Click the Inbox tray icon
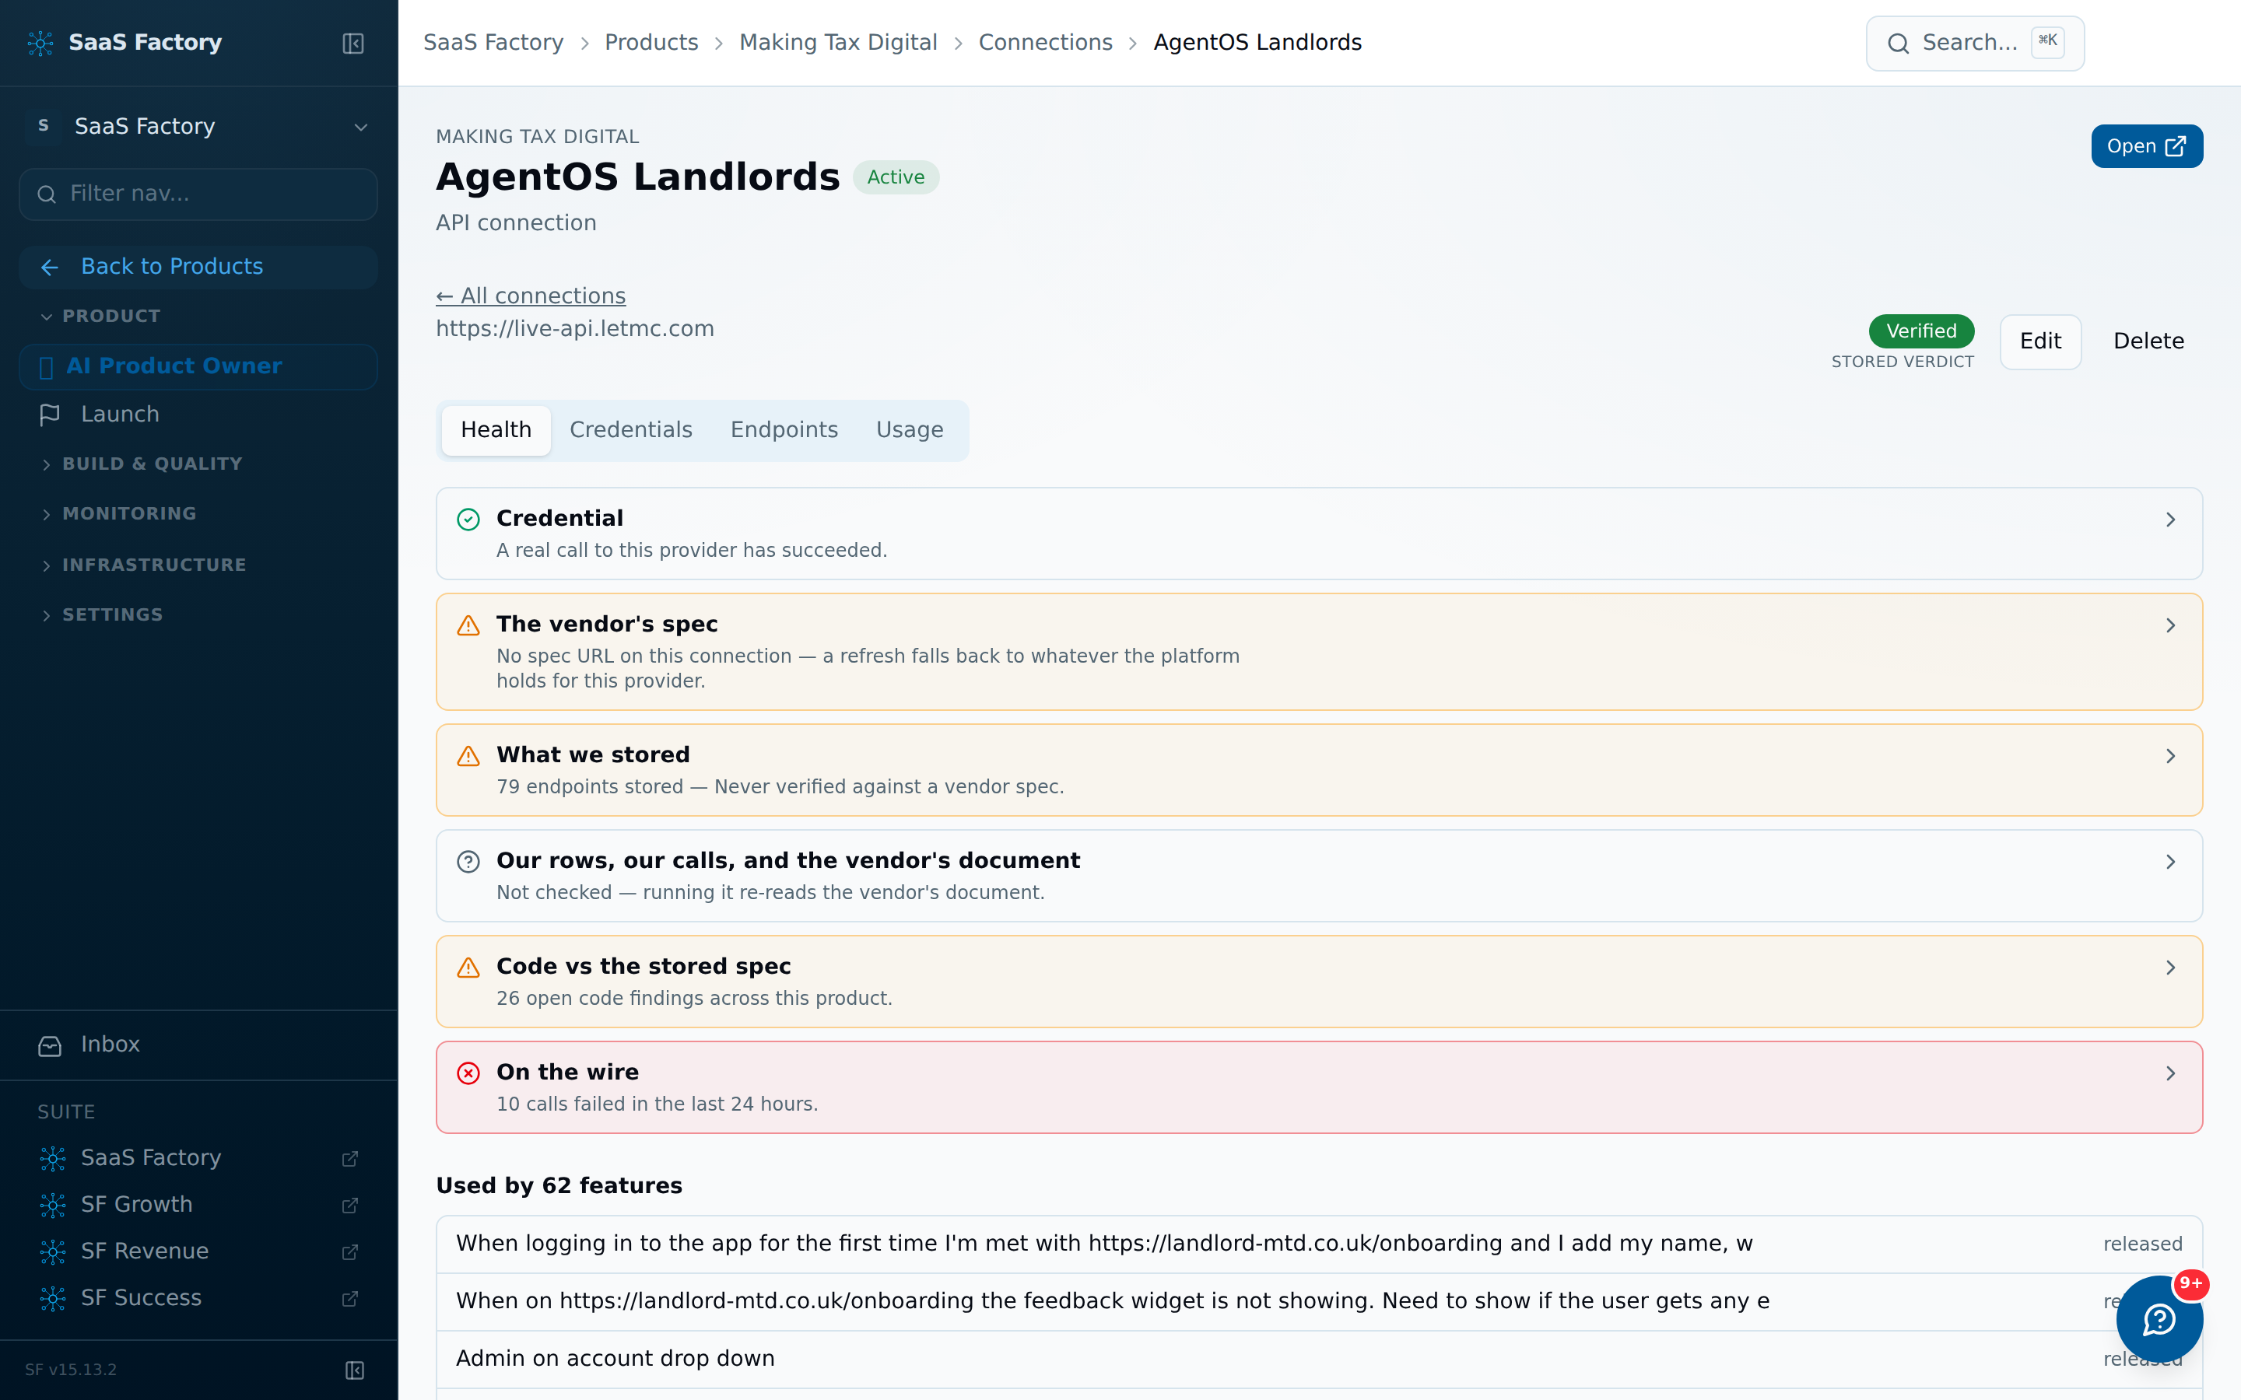Viewport: 2241px width, 1400px height. (x=50, y=1045)
